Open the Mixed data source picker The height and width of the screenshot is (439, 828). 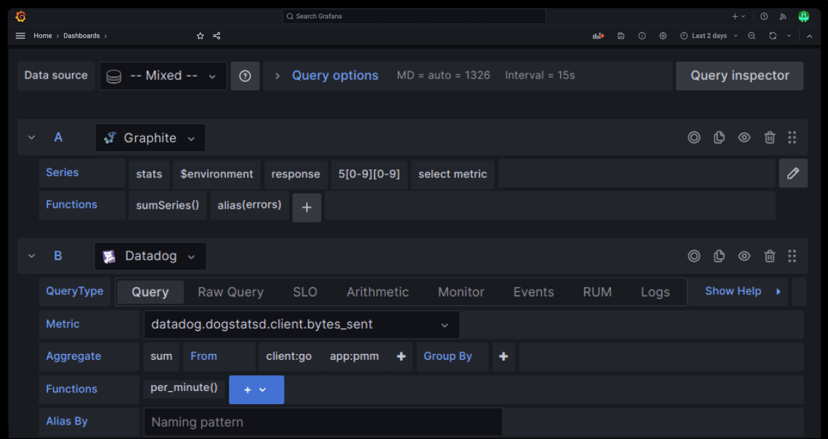click(163, 76)
